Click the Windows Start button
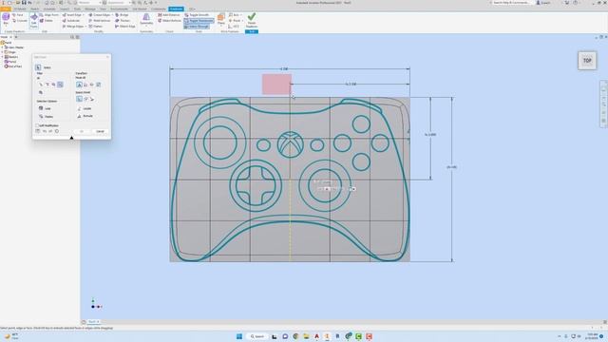The image size is (608, 342). coord(239,336)
